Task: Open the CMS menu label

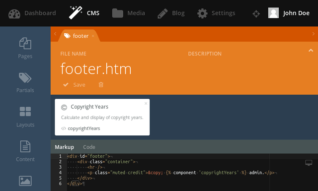Action: pyautogui.click(x=93, y=13)
